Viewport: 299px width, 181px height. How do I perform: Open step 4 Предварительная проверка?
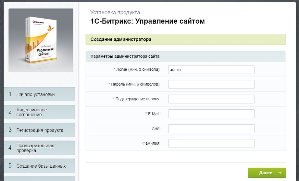click(39, 148)
